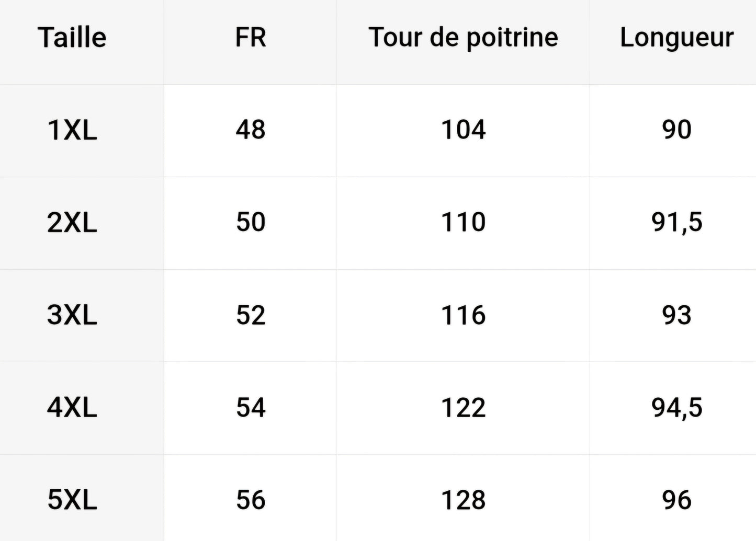The width and height of the screenshot is (756, 541).
Task: Click the Longueur column header
Action: coord(676,38)
